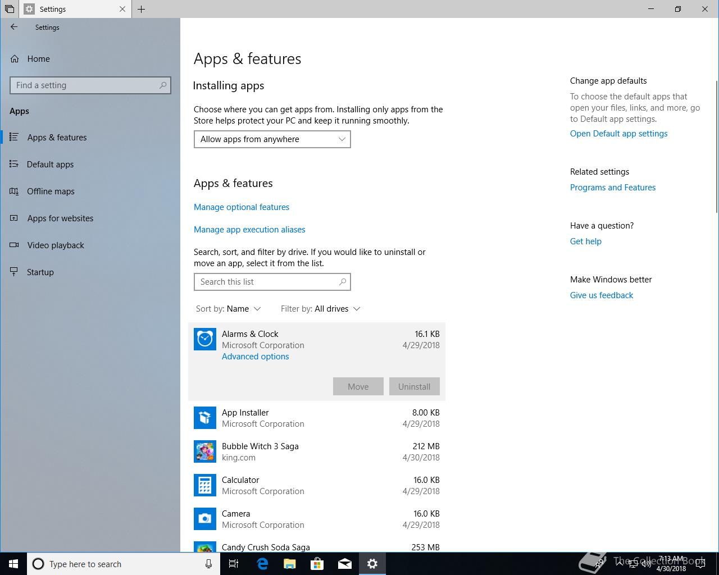Open Startup section
719x575 pixels.
[x=90, y=272]
